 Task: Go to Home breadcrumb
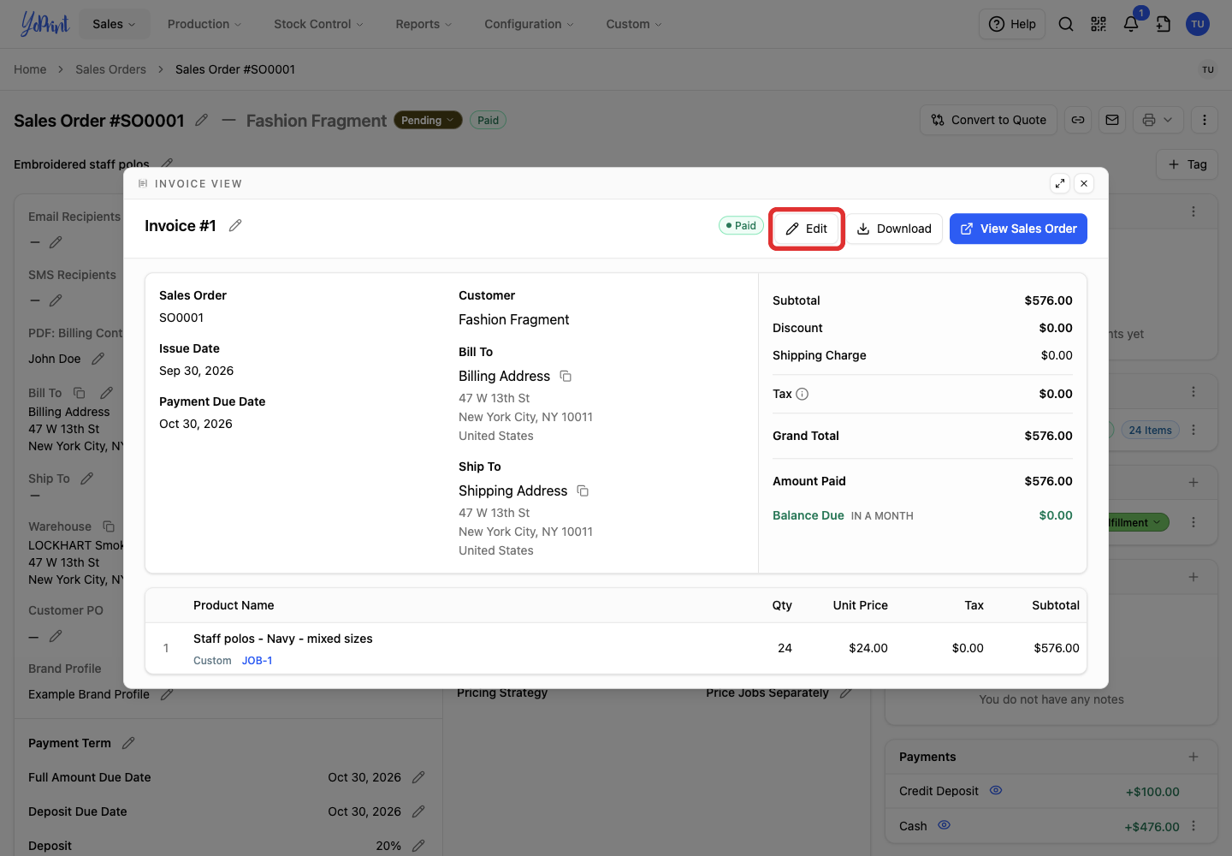coord(30,69)
